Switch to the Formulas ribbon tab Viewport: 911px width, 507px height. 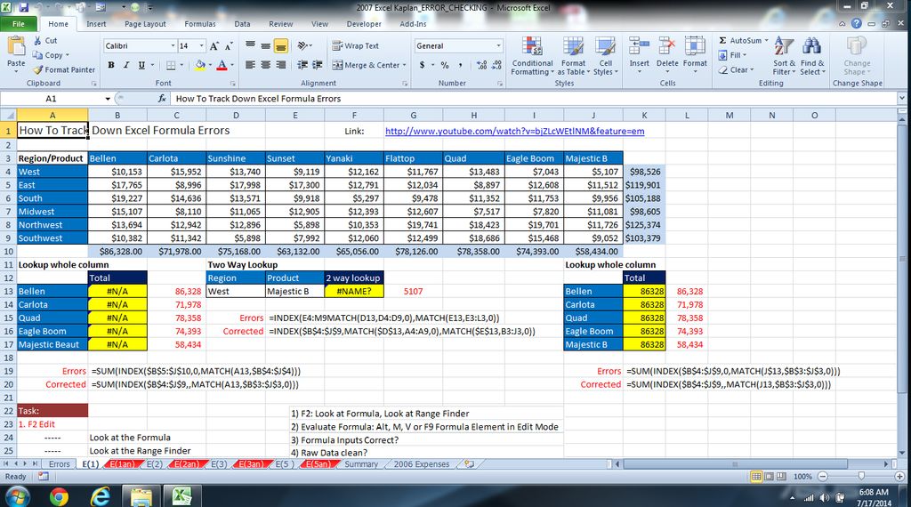(x=200, y=24)
